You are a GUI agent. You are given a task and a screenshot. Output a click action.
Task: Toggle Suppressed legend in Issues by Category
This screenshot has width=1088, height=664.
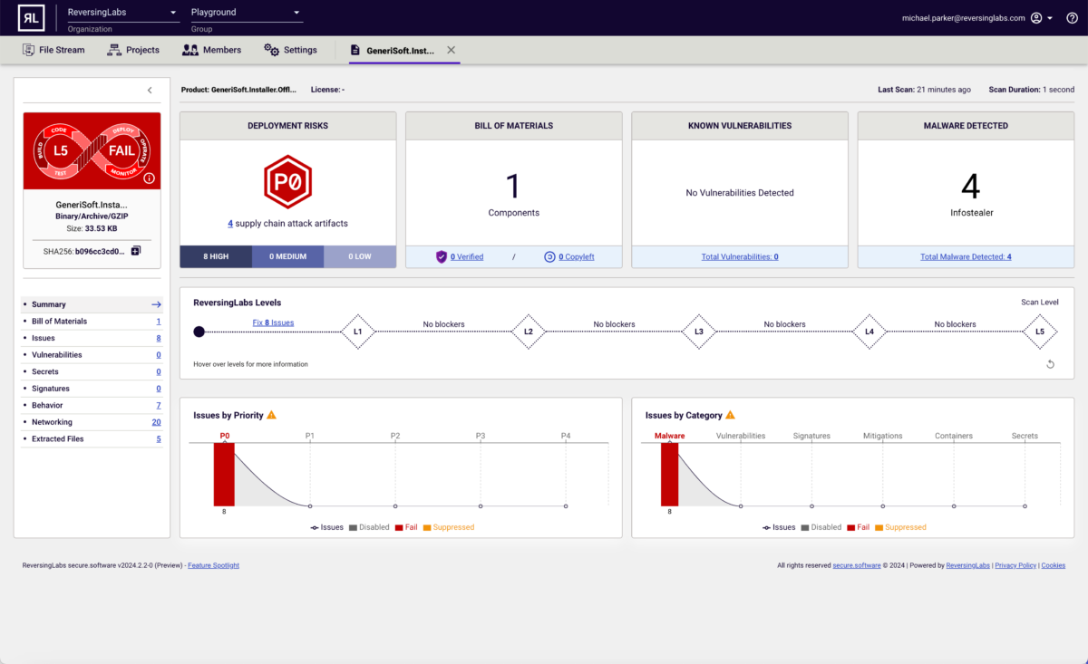click(x=900, y=527)
